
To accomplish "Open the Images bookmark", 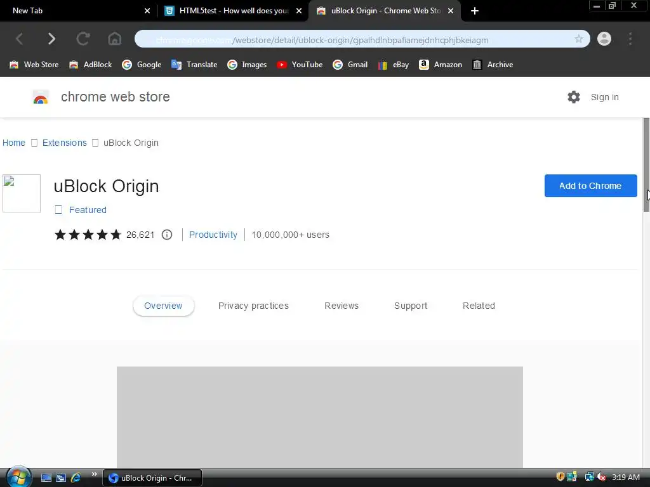I will 247,65.
